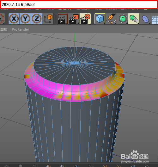
Task: Jump to frame 40 on timeline
Action: coord(48,166)
